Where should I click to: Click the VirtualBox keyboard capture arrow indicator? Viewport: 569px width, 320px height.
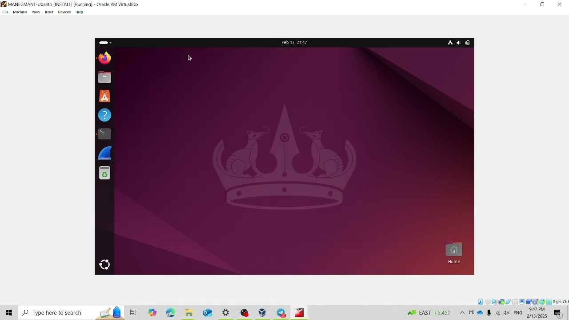(549, 302)
